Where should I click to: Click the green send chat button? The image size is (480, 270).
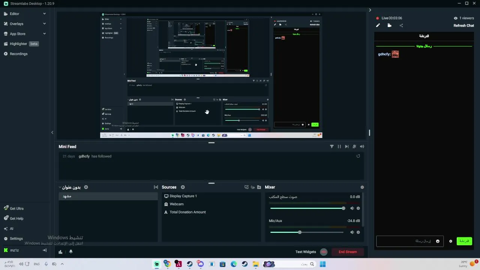tap(464, 241)
